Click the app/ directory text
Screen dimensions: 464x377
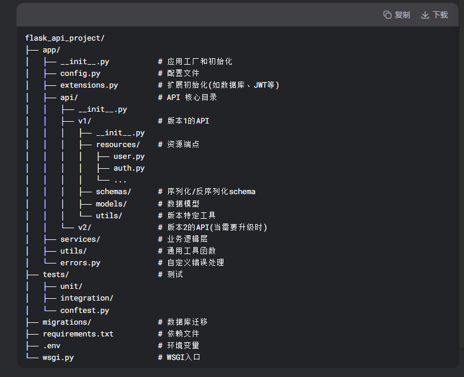pyautogui.click(x=51, y=50)
